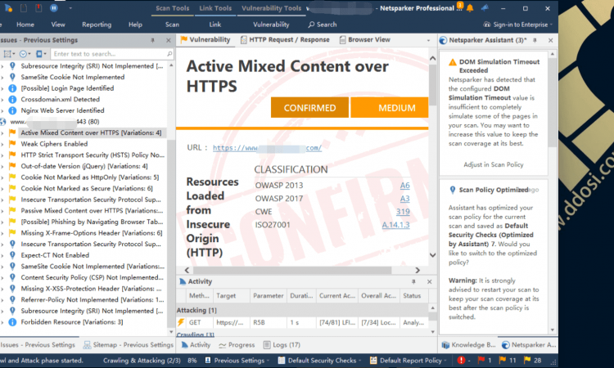614x368 pixels.
Task: Switch to the Browser View tab
Action: 364,39
